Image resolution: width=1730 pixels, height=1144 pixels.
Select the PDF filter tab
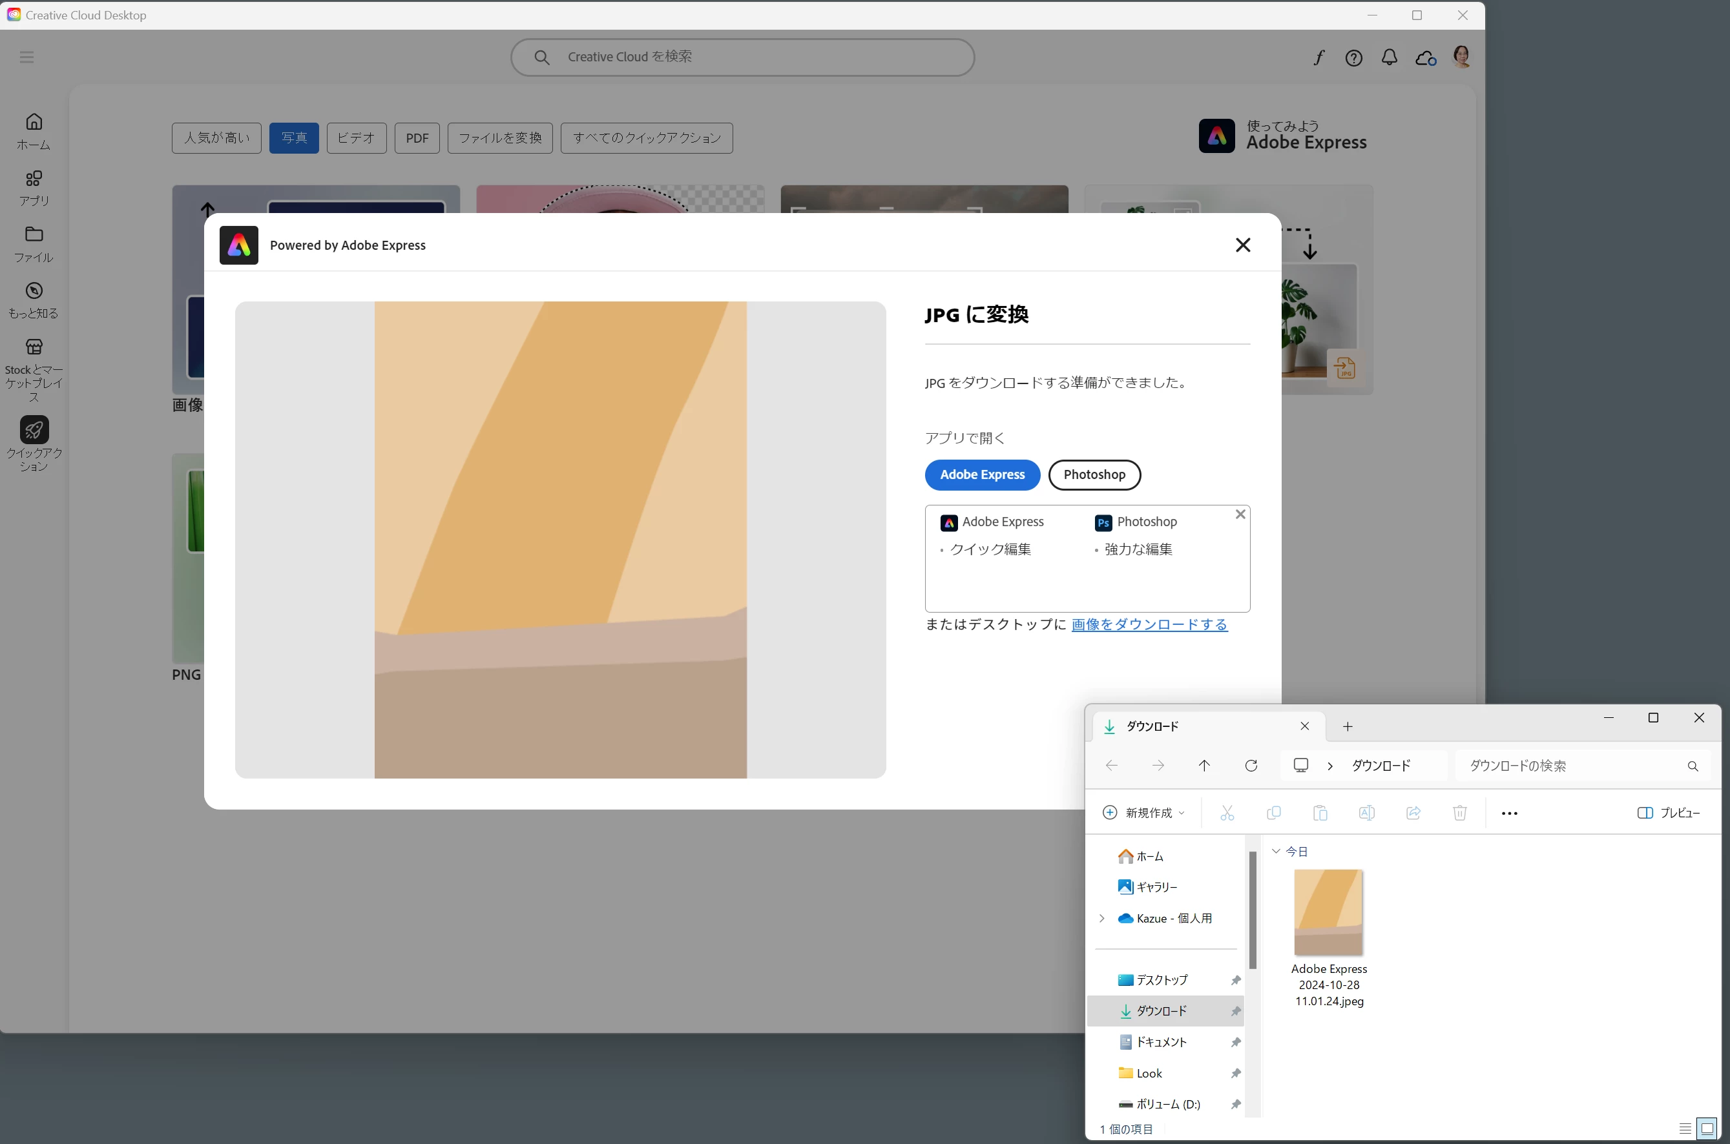click(417, 138)
